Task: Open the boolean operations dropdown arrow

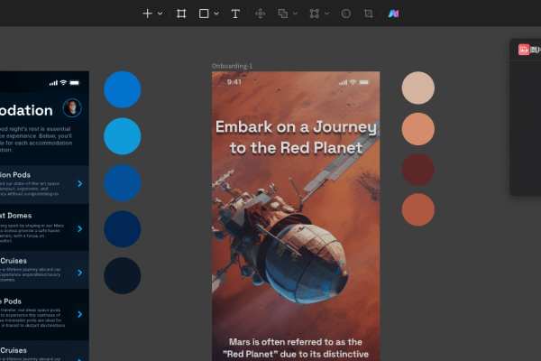Action: point(294,14)
